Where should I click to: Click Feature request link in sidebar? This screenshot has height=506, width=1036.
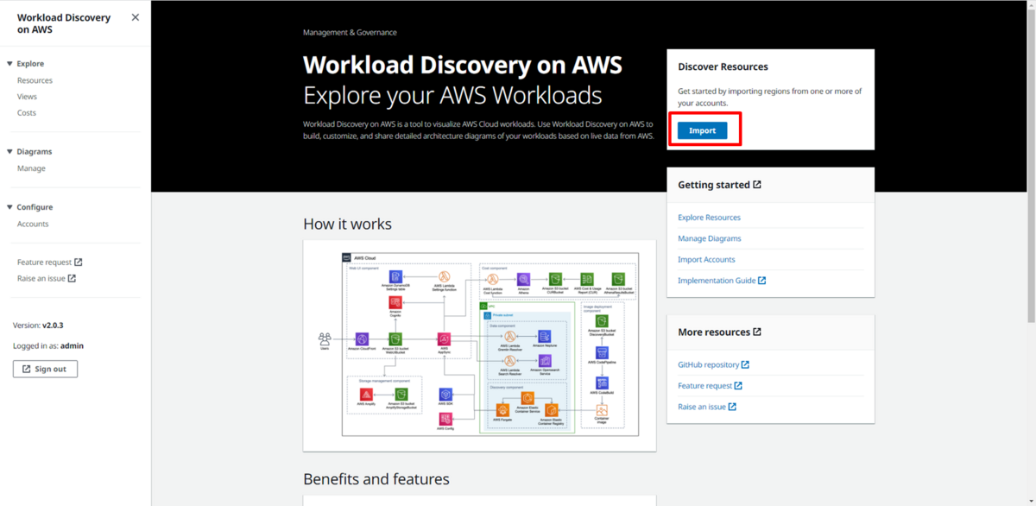point(49,262)
